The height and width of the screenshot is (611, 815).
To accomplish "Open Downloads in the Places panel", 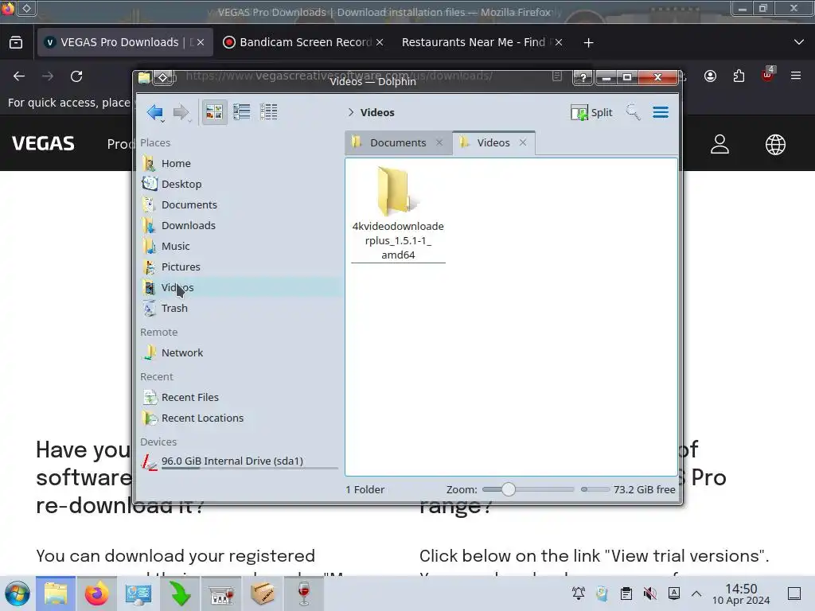I will [x=188, y=225].
